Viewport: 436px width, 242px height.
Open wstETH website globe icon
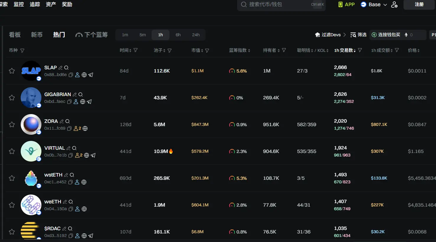click(x=84, y=182)
